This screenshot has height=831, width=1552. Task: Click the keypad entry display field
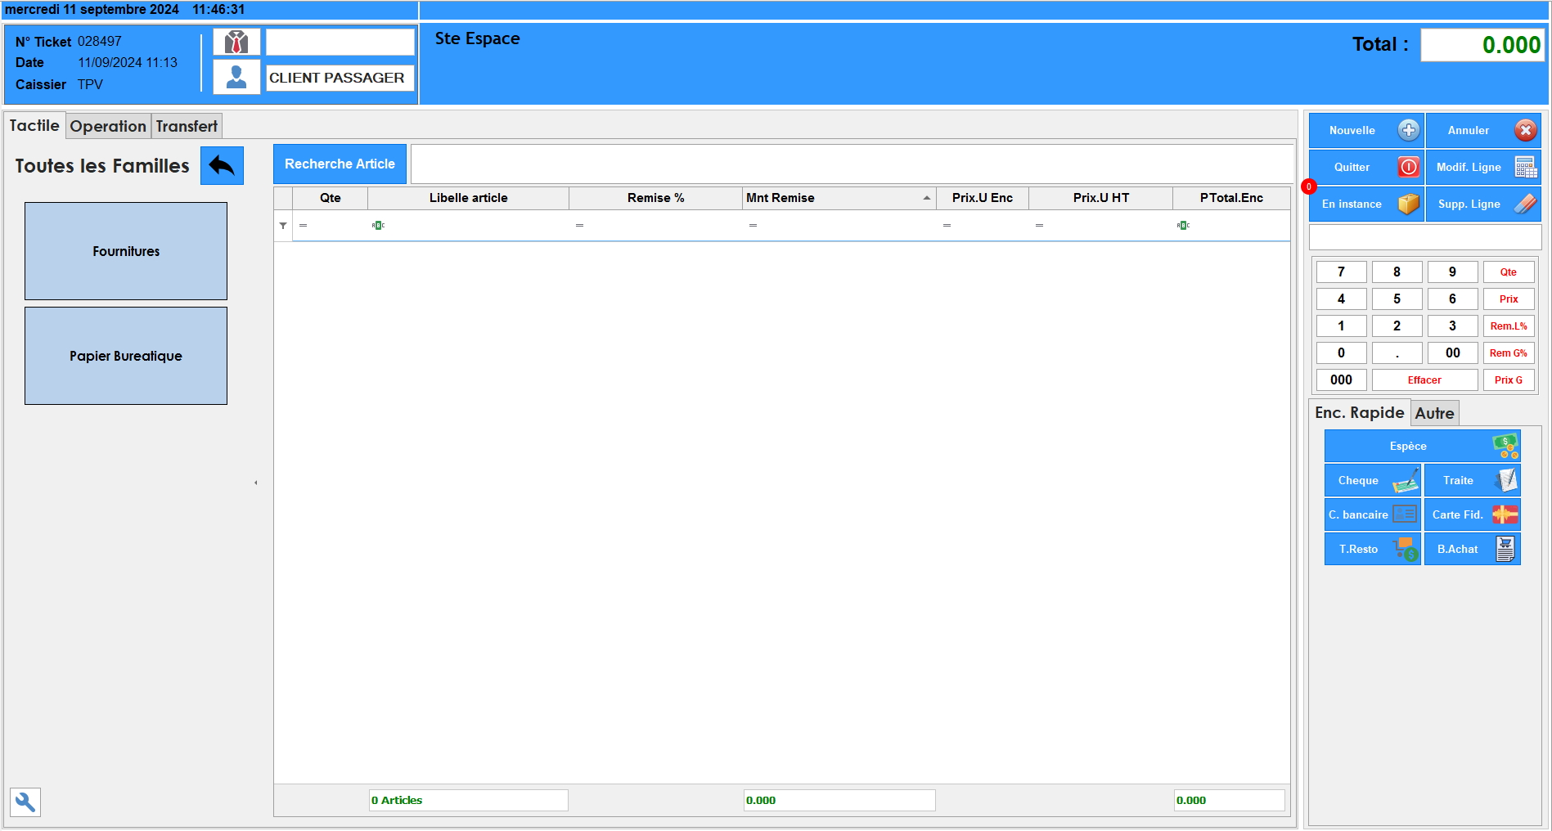point(1425,237)
